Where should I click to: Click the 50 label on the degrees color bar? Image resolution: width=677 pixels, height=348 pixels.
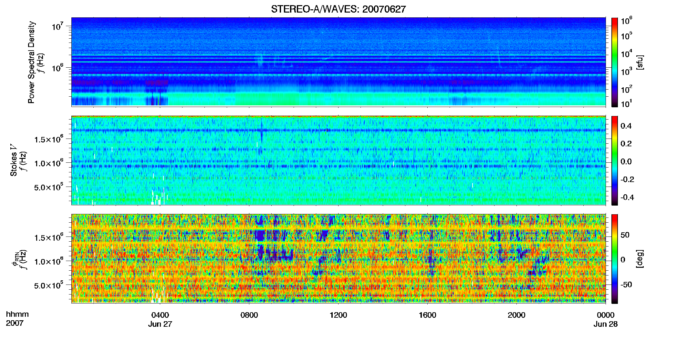point(625,235)
